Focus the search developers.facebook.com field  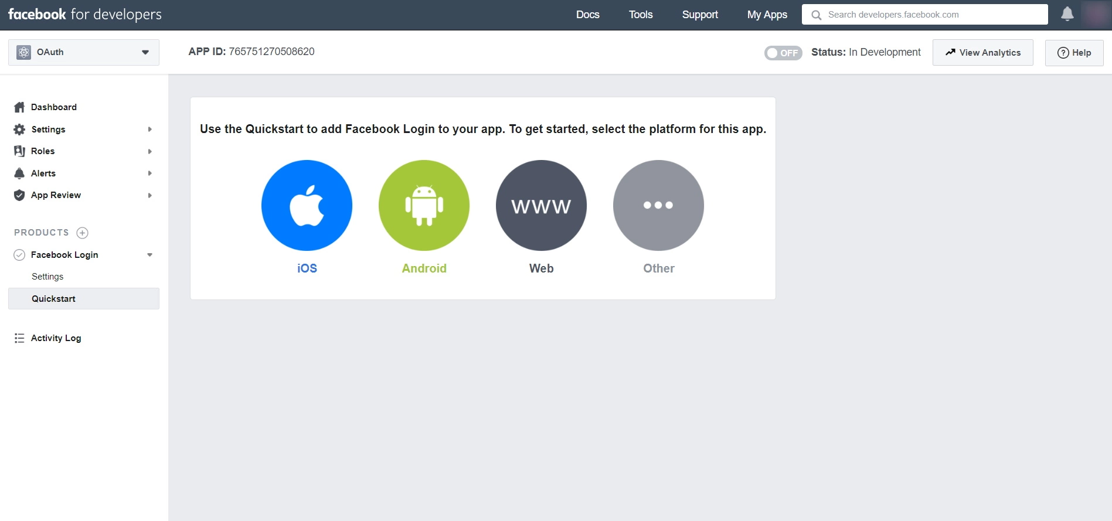point(924,15)
